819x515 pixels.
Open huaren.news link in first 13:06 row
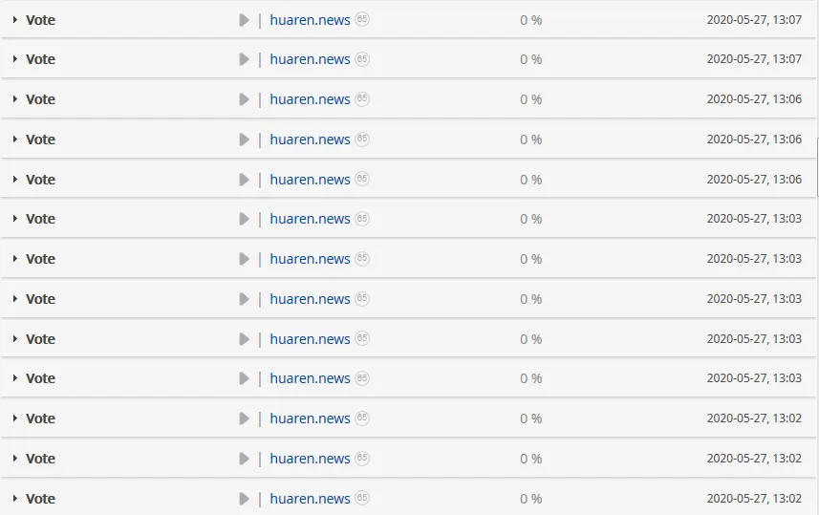click(310, 99)
